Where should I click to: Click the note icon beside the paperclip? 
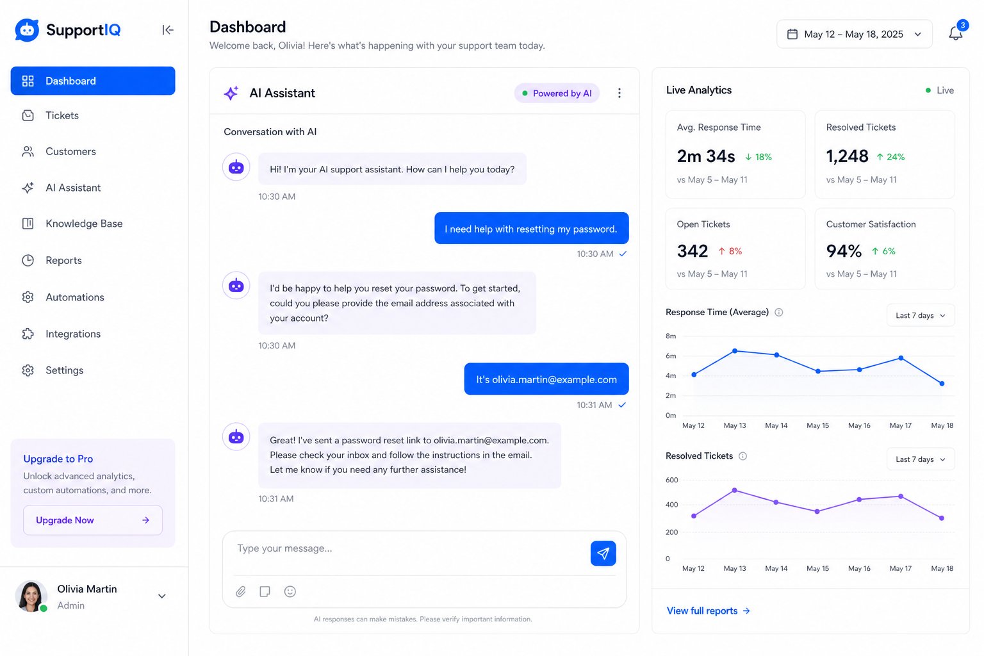[265, 591]
